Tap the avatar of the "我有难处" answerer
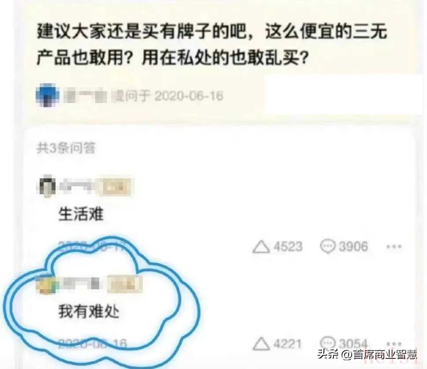 [48, 284]
